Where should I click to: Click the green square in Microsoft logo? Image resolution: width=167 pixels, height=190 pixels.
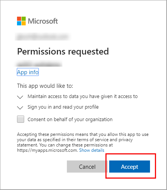[23, 19]
